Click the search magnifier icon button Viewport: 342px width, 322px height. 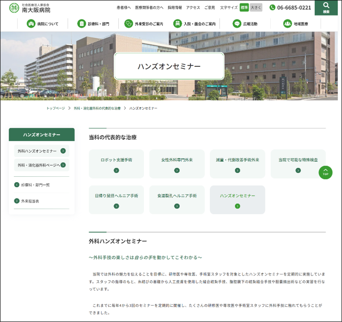(x=326, y=6)
